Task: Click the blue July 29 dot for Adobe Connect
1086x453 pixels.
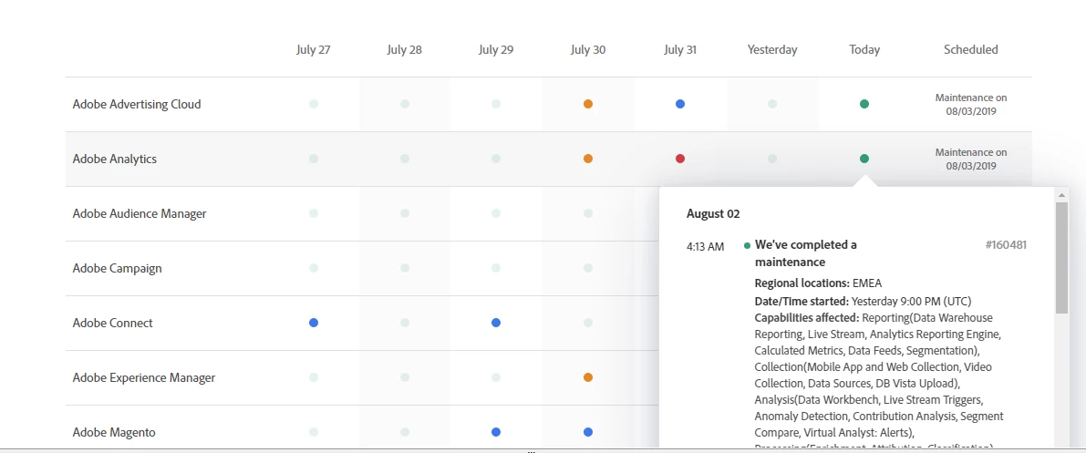Action: (x=496, y=323)
